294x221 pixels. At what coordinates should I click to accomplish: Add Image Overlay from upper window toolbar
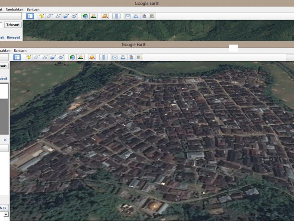tap(65, 16)
